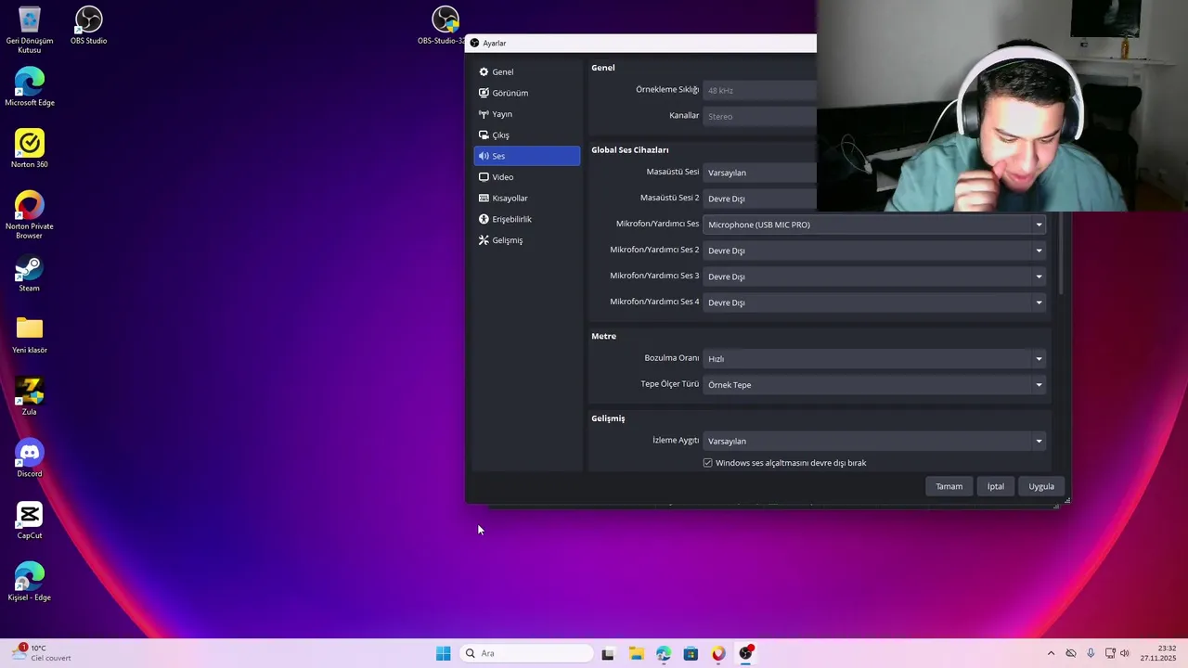Select the Norton 360 desktop icon
The height and width of the screenshot is (668, 1188).
[x=29, y=148]
